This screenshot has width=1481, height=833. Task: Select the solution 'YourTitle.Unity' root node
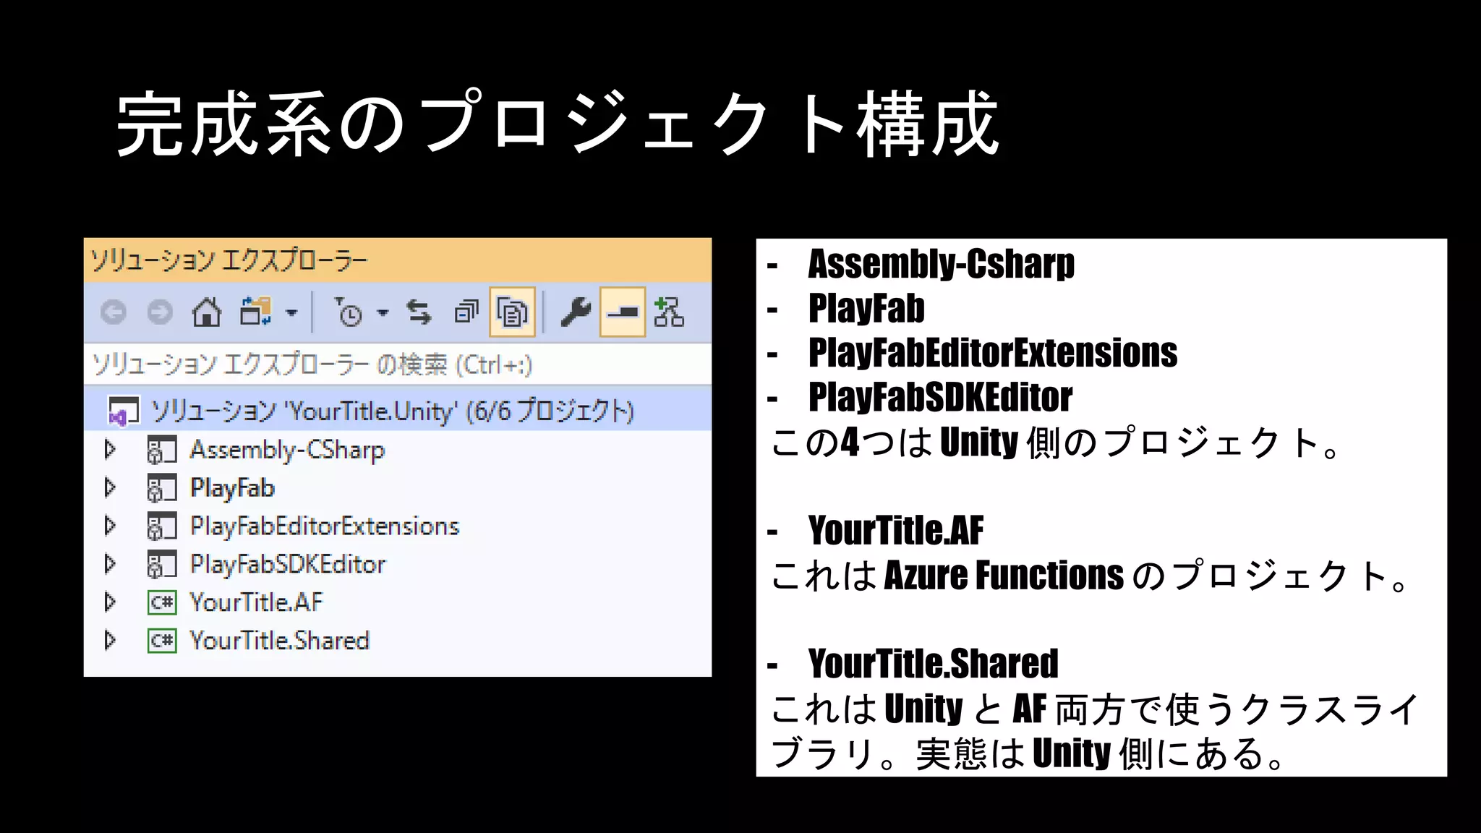pos(398,411)
